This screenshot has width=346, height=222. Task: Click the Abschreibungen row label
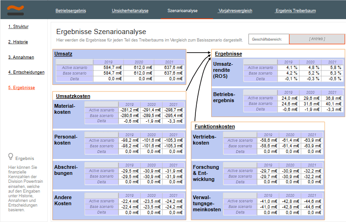[66, 170]
